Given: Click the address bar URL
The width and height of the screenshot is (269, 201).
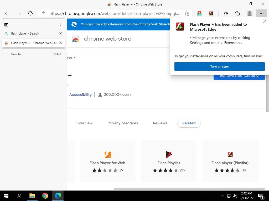Looking at the screenshot, I should pos(114,14).
